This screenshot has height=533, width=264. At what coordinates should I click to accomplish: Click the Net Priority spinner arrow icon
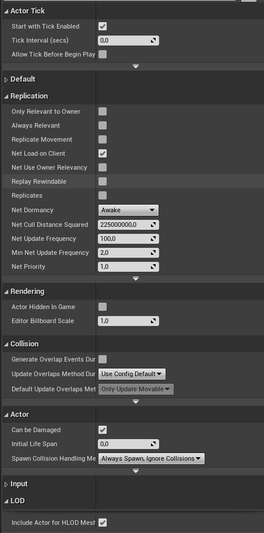click(x=154, y=267)
